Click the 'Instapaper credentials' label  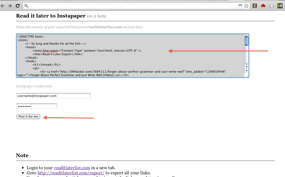pos(34,86)
